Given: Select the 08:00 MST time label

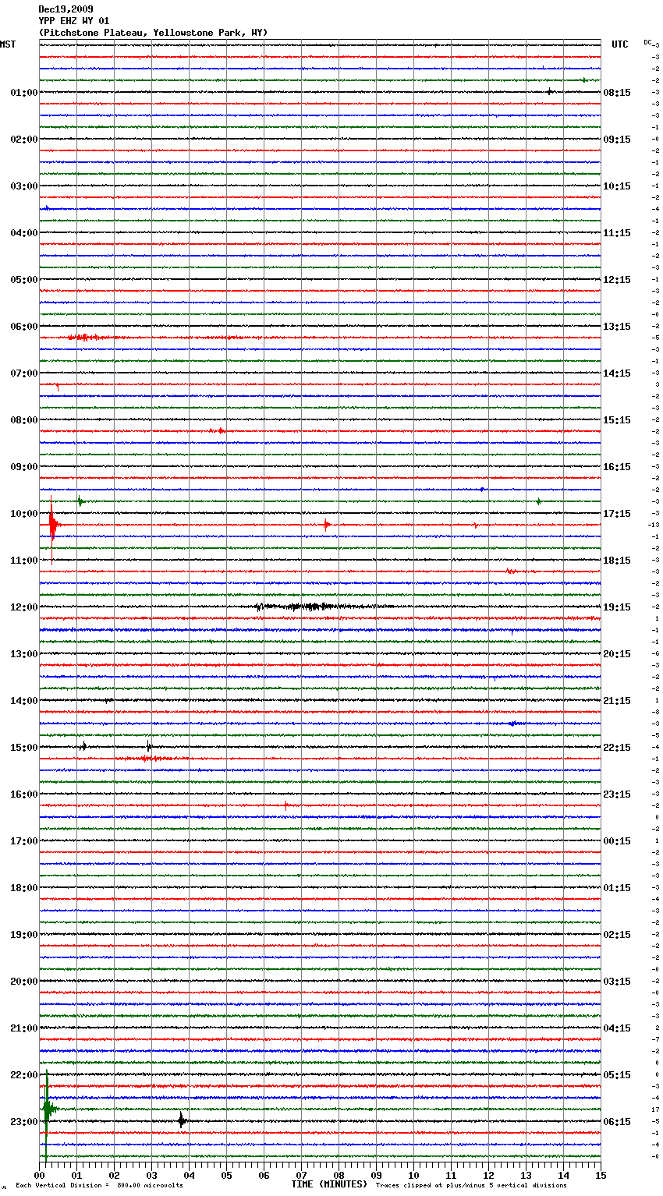Looking at the screenshot, I should coord(24,420).
